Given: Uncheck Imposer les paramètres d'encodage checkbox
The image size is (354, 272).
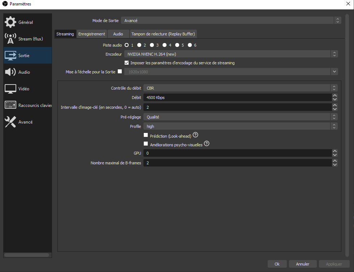Looking at the screenshot, I should pos(127,63).
